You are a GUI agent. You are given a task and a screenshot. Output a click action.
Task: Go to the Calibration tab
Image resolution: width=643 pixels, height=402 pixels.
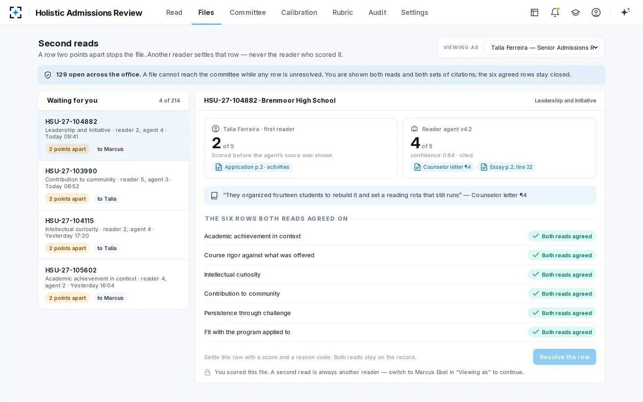(x=299, y=13)
